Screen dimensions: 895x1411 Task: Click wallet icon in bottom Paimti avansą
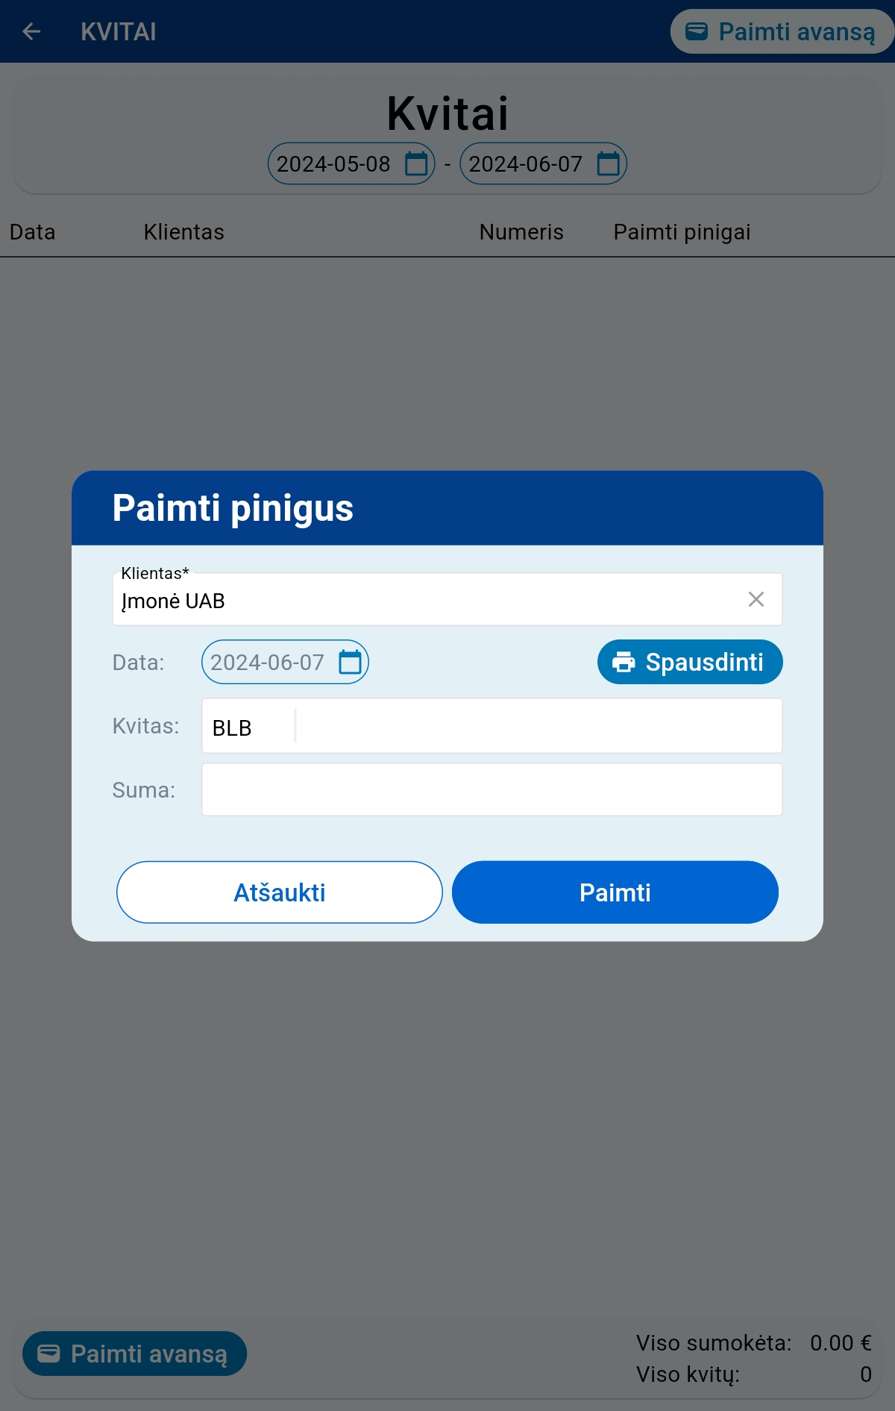[48, 1354]
